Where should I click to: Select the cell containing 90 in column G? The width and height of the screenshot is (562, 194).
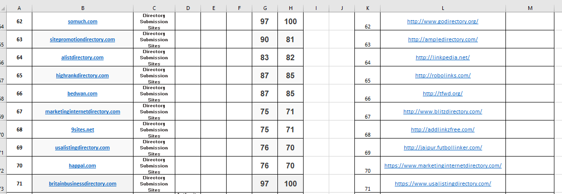tap(265, 40)
